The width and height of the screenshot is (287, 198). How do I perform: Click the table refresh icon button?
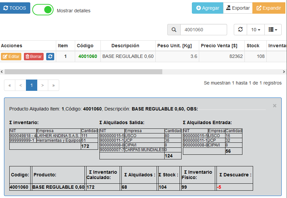pos(240,30)
